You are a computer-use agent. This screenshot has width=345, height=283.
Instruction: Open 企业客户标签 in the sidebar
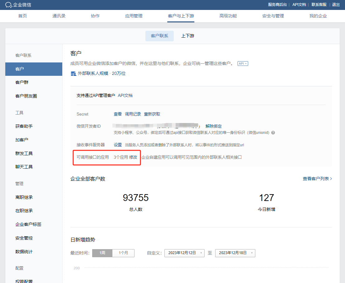28,224
